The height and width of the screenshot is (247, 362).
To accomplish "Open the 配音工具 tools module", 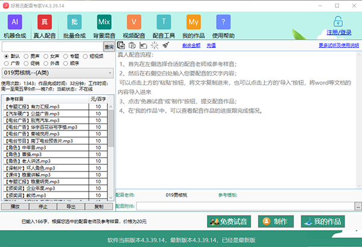I will coord(164,27).
